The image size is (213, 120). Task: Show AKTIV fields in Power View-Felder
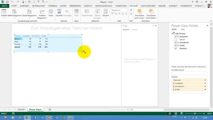[174, 29]
